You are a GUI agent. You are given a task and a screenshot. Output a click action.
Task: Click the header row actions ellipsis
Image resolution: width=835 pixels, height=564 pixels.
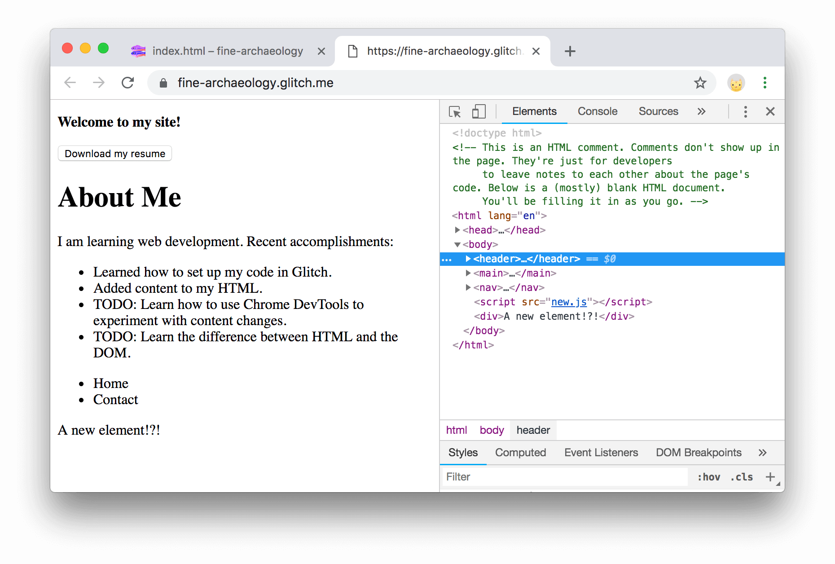447,260
